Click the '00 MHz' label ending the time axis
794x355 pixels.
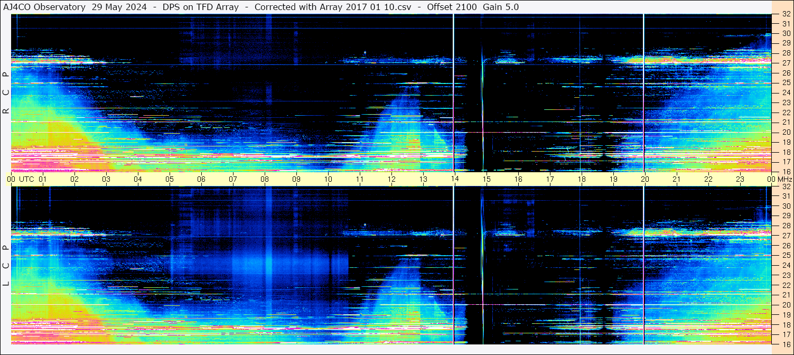780,179
